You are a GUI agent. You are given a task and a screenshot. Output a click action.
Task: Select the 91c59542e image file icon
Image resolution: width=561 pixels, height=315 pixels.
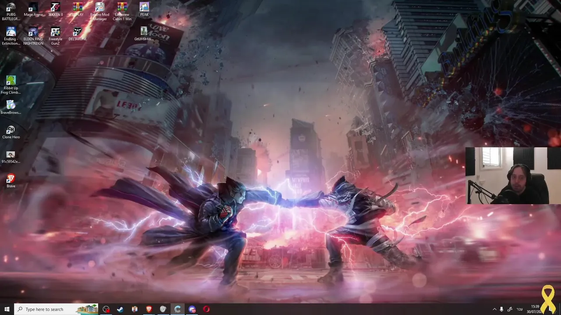point(11,157)
